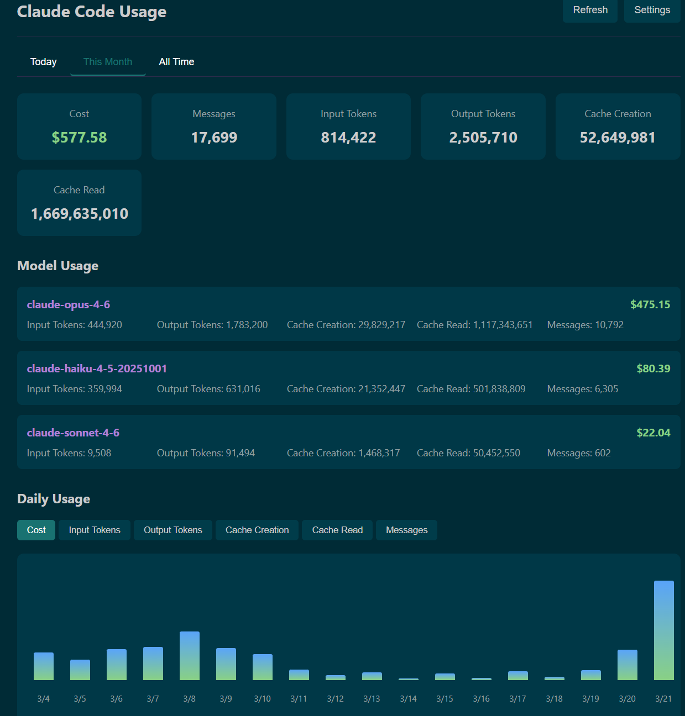Viewport: 685px width, 716px height.
Task: Select the Cost chart filter
Action: coord(36,530)
